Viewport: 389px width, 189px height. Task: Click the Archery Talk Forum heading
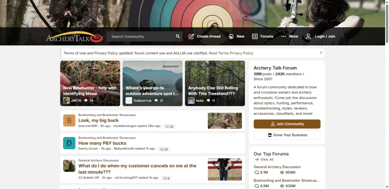[275, 68]
